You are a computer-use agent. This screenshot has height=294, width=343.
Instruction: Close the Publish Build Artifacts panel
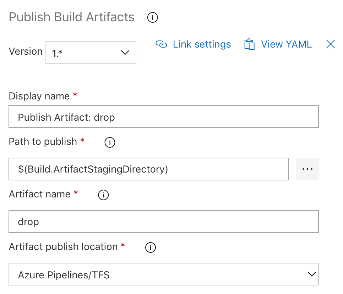coord(330,44)
